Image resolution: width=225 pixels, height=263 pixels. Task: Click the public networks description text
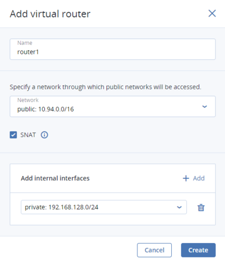coord(105,87)
